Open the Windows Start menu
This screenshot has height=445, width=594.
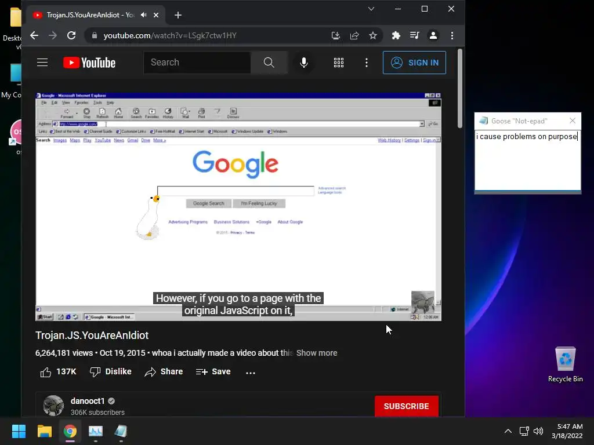tap(19, 431)
